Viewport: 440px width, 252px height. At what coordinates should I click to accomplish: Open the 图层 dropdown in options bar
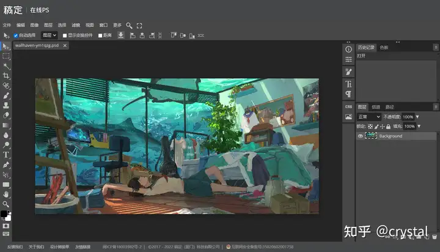click(x=49, y=35)
